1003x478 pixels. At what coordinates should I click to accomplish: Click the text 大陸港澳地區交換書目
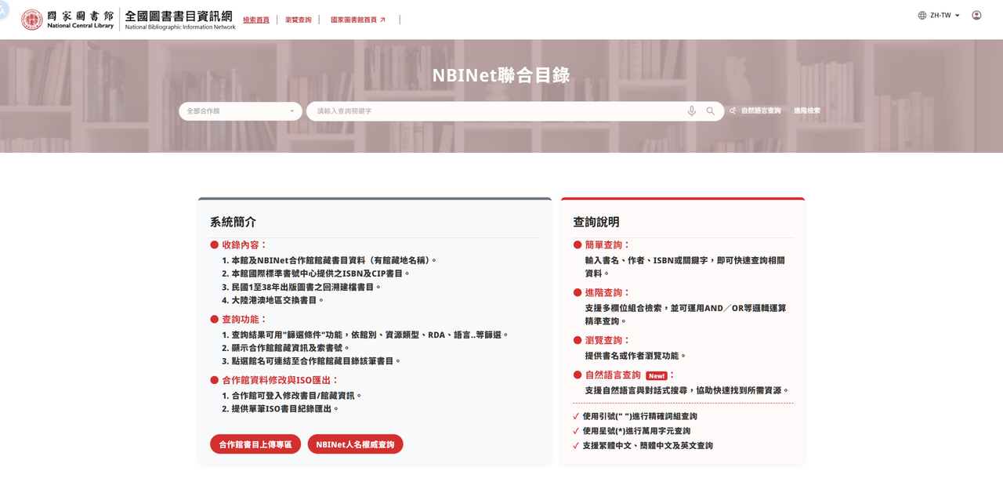278,300
